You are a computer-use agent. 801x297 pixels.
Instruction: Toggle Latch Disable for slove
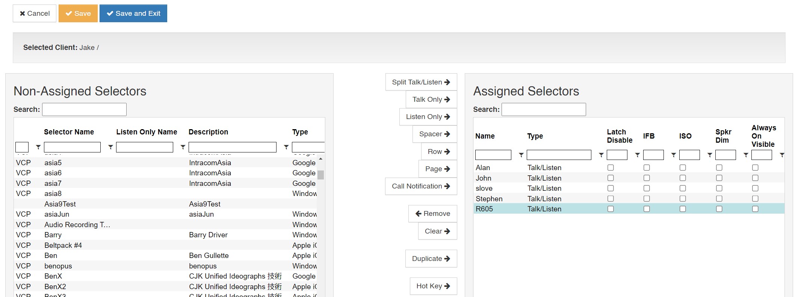(x=611, y=188)
